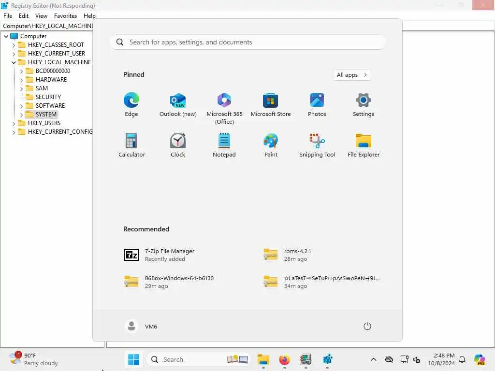Open Microsoft 365 (Office) app
This screenshot has width=495, height=371.
[x=224, y=109]
